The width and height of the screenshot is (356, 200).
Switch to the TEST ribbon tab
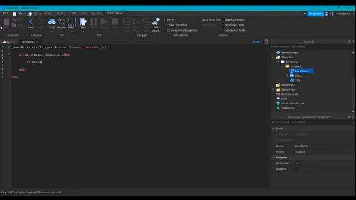tap(73, 13)
